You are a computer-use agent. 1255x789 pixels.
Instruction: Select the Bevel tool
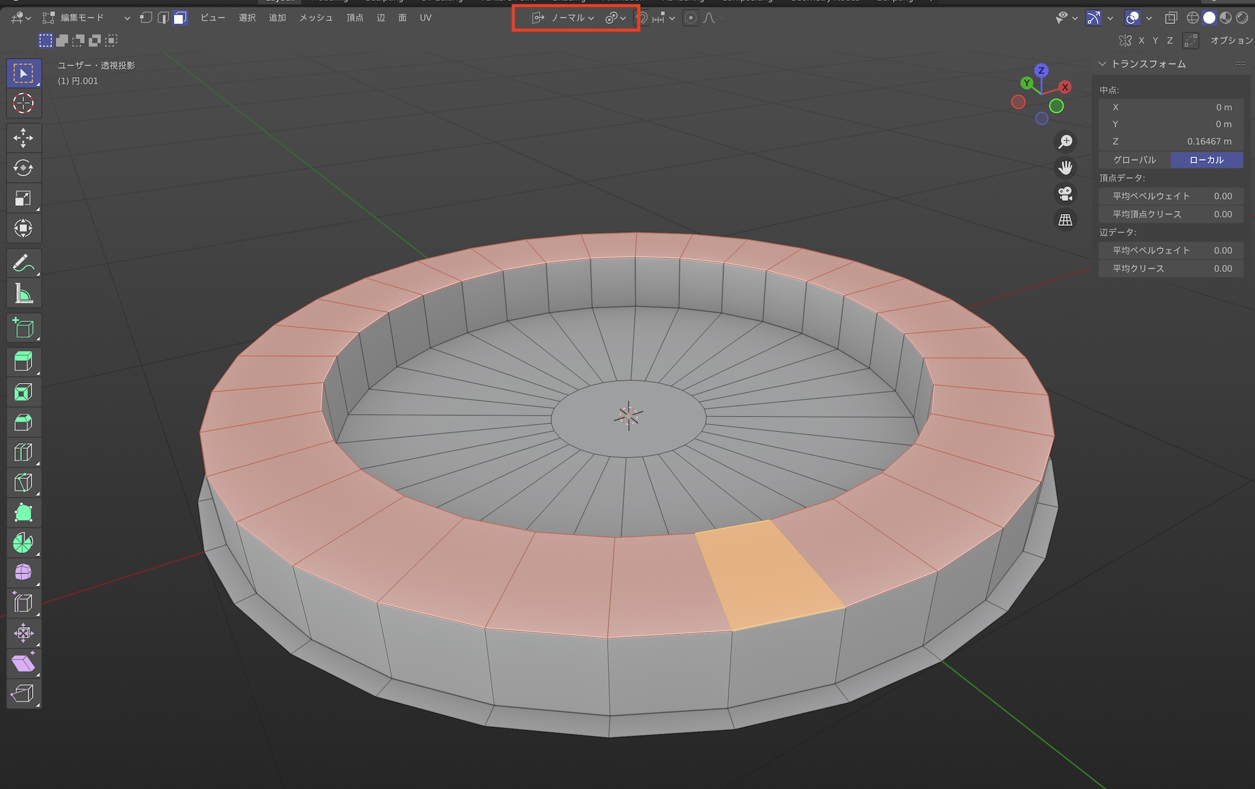[23, 422]
